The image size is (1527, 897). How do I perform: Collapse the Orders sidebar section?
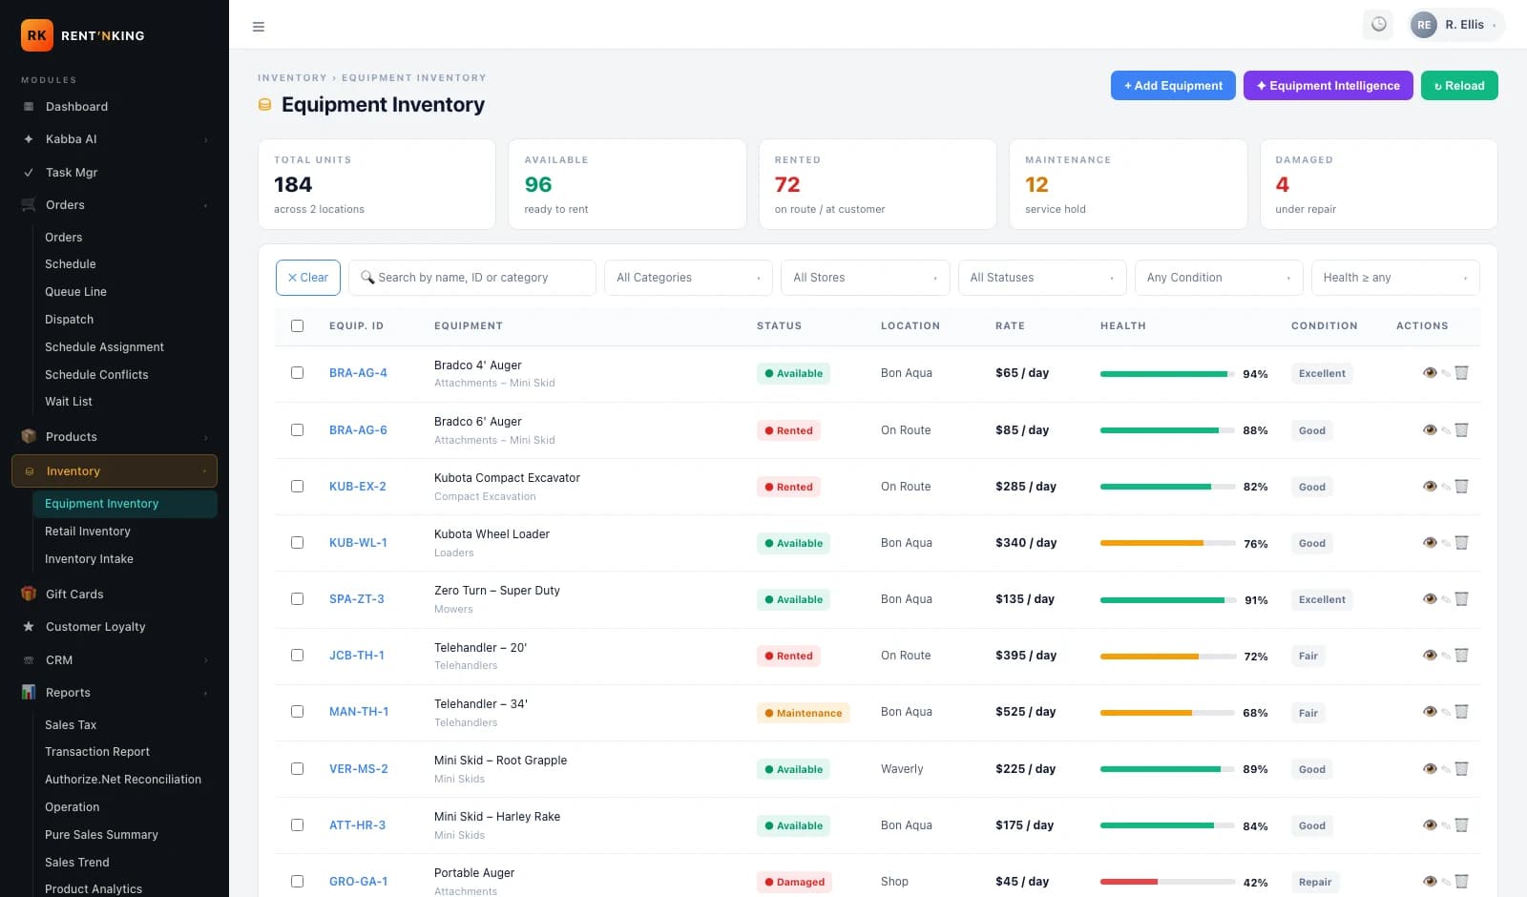pyautogui.click(x=115, y=205)
